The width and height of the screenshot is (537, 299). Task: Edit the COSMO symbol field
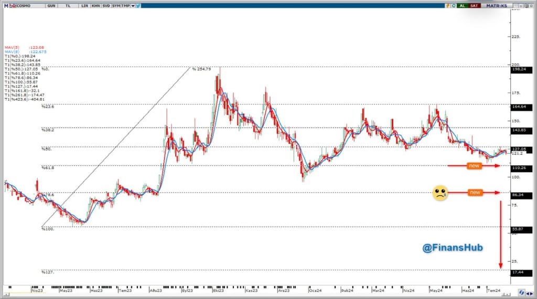coord(30,6)
